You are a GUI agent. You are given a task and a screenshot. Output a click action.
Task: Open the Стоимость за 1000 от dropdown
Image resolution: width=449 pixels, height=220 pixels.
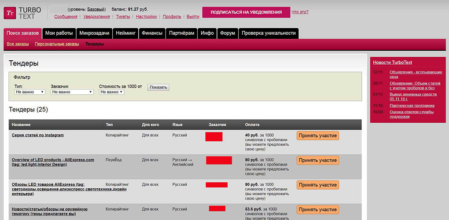pyautogui.click(x=112, y=92)
